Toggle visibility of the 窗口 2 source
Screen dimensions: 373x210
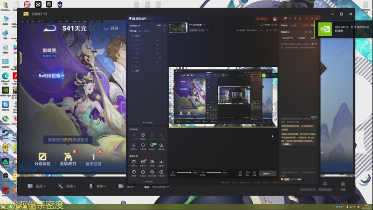tap(160, 57)
